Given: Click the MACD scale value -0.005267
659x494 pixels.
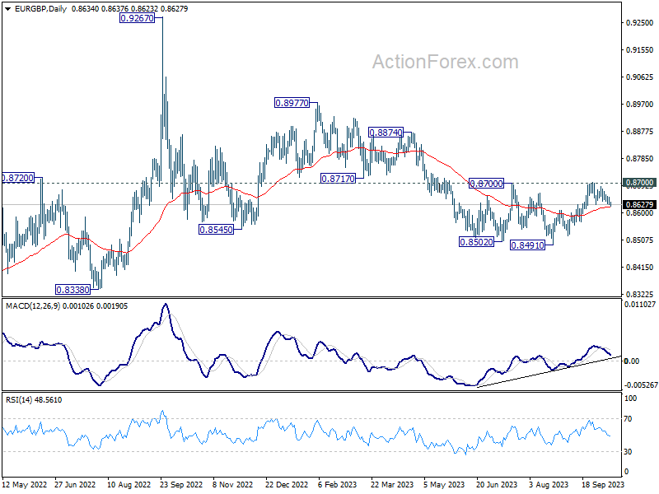Looking at the screenshot, I should pos(640,384).
